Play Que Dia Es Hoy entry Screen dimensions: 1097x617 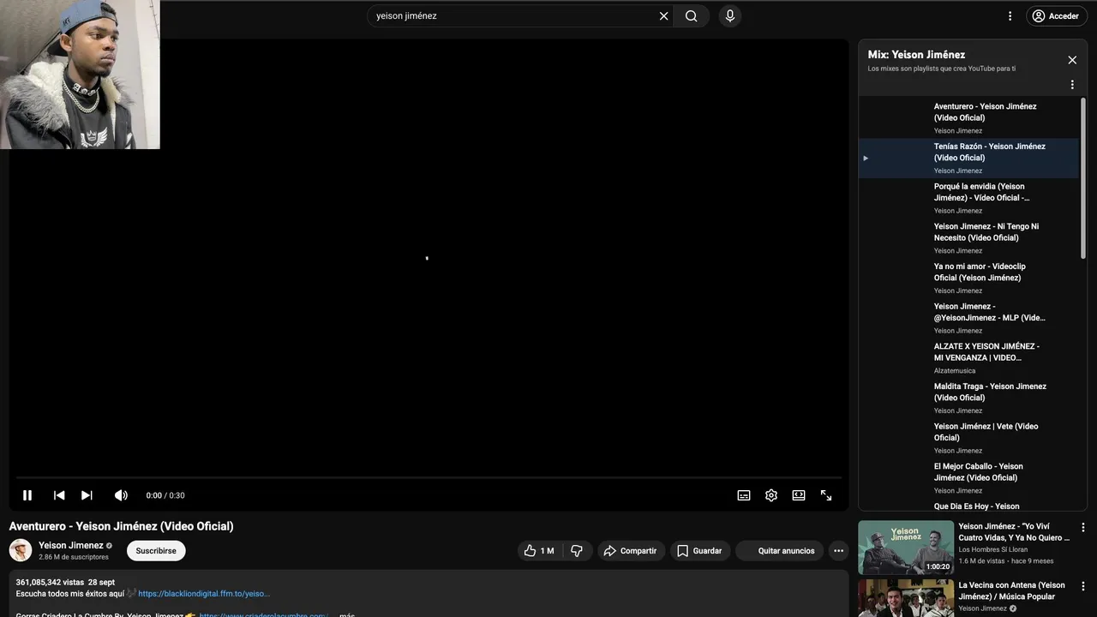(x=968, y=506)
